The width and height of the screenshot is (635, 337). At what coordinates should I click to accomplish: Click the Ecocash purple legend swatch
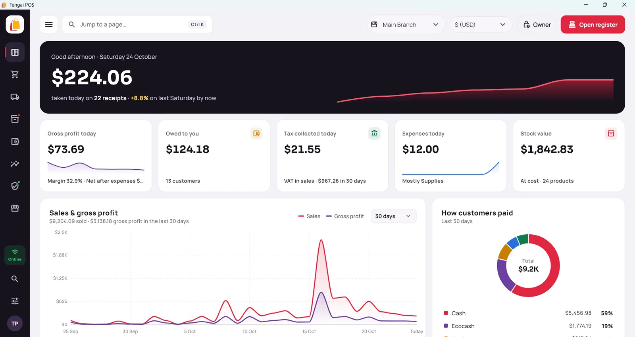click(446, 326)
